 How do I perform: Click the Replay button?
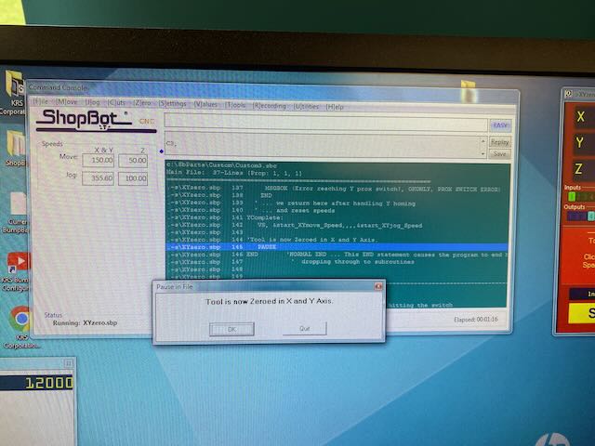pyautogui.click(x=499, y=142)
